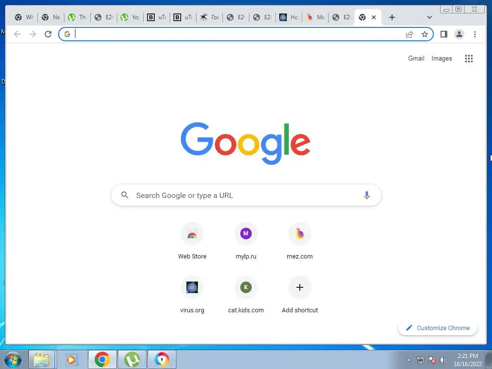Bookmark this tab with the star icon
This screenshot has width=492, height=369.
coord(425,34)
